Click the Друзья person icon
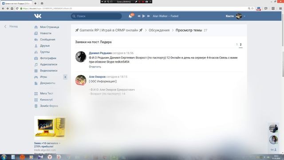Screen dimensions: 284x160 36,46
